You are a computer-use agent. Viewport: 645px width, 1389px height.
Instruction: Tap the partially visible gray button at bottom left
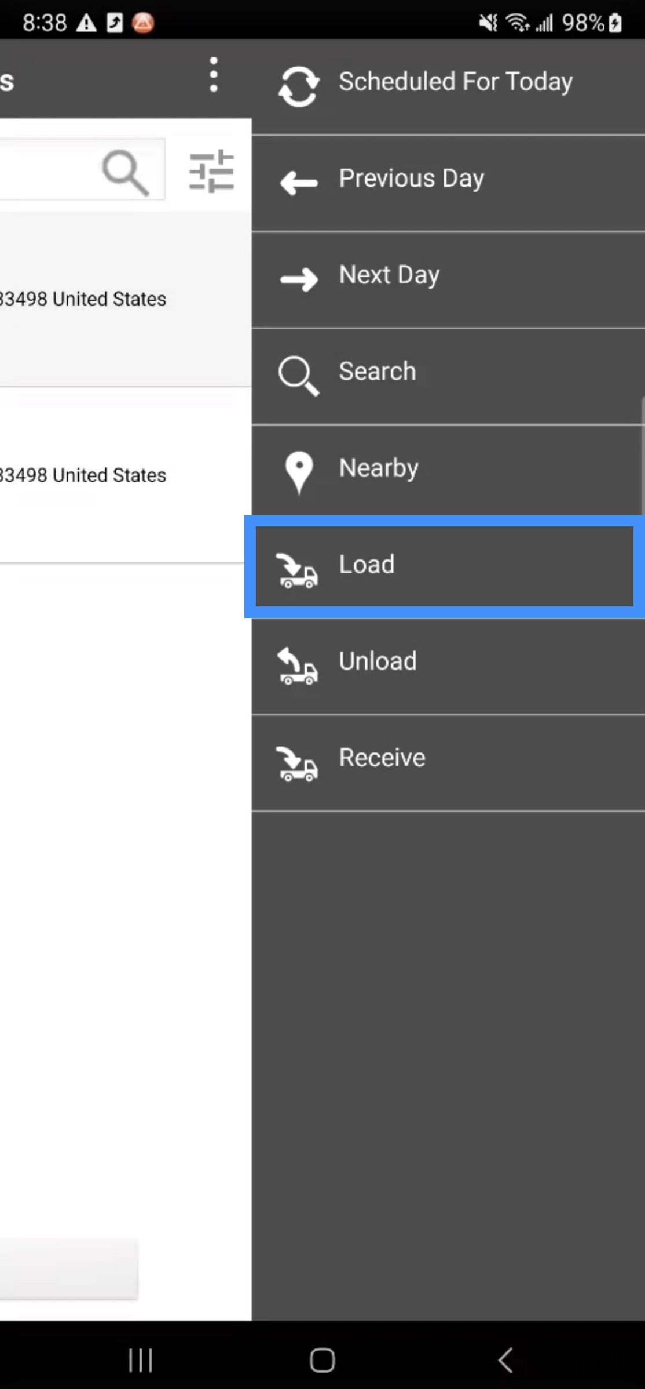point(68,1269)
